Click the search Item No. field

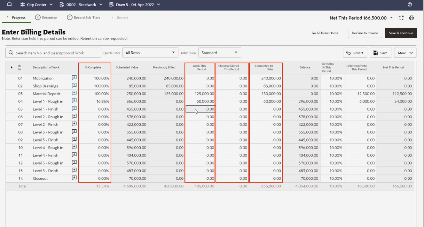click(x=53, y=53)
